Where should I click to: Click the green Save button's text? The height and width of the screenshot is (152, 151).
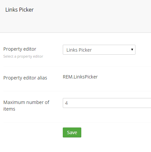tap(72, 132)
